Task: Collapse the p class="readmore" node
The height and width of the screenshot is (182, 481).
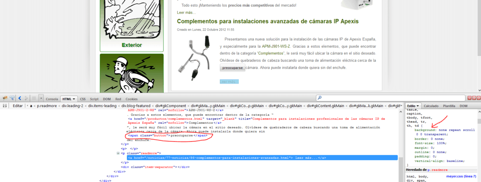Action: 118,153
